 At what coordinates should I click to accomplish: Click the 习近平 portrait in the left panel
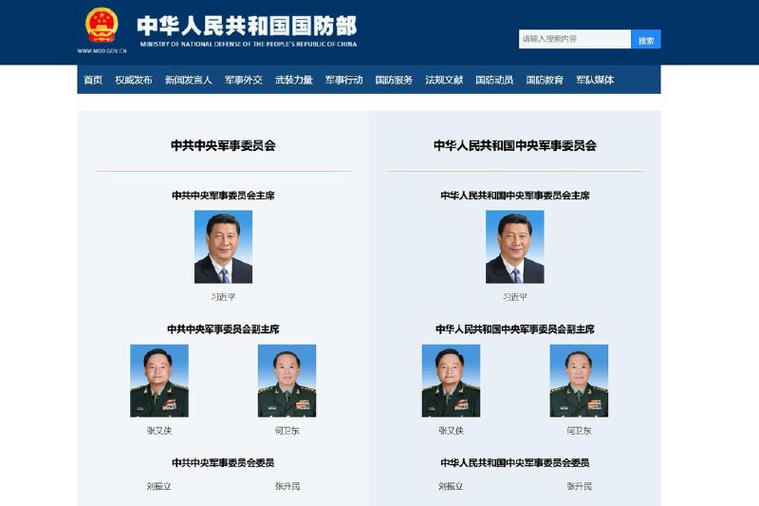[223, 247]
